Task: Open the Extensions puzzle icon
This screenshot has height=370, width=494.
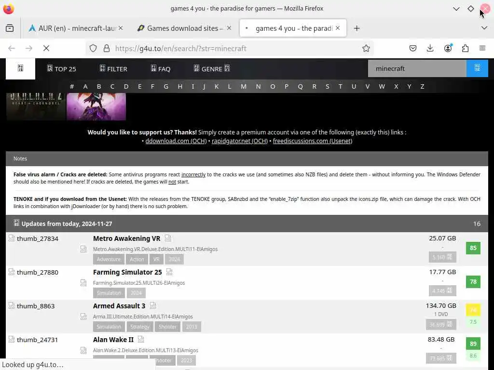Action: 465,48
